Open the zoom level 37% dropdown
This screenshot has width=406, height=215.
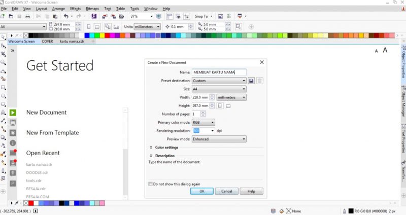coord(151,16)
